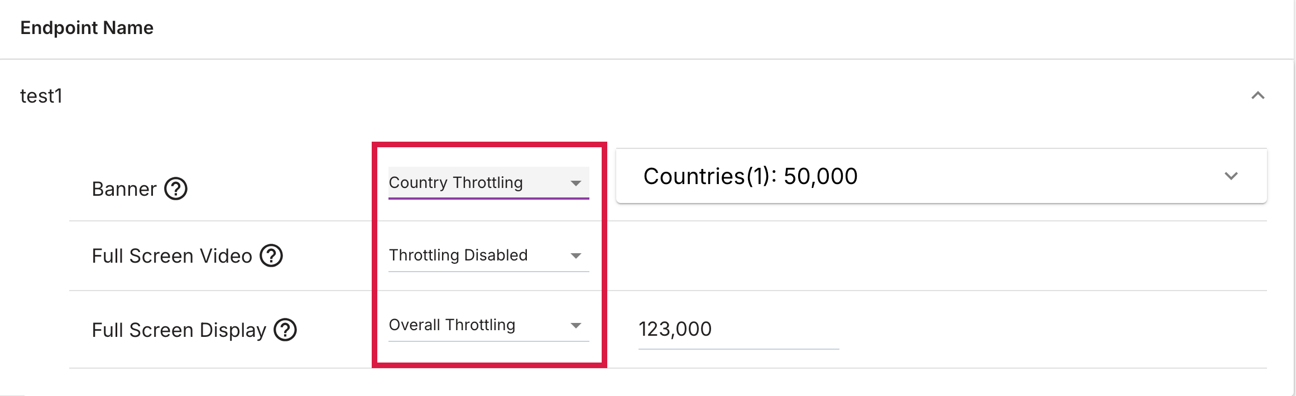
Task: Click the Banner ad format label
Action: click(x=124, y=189)
